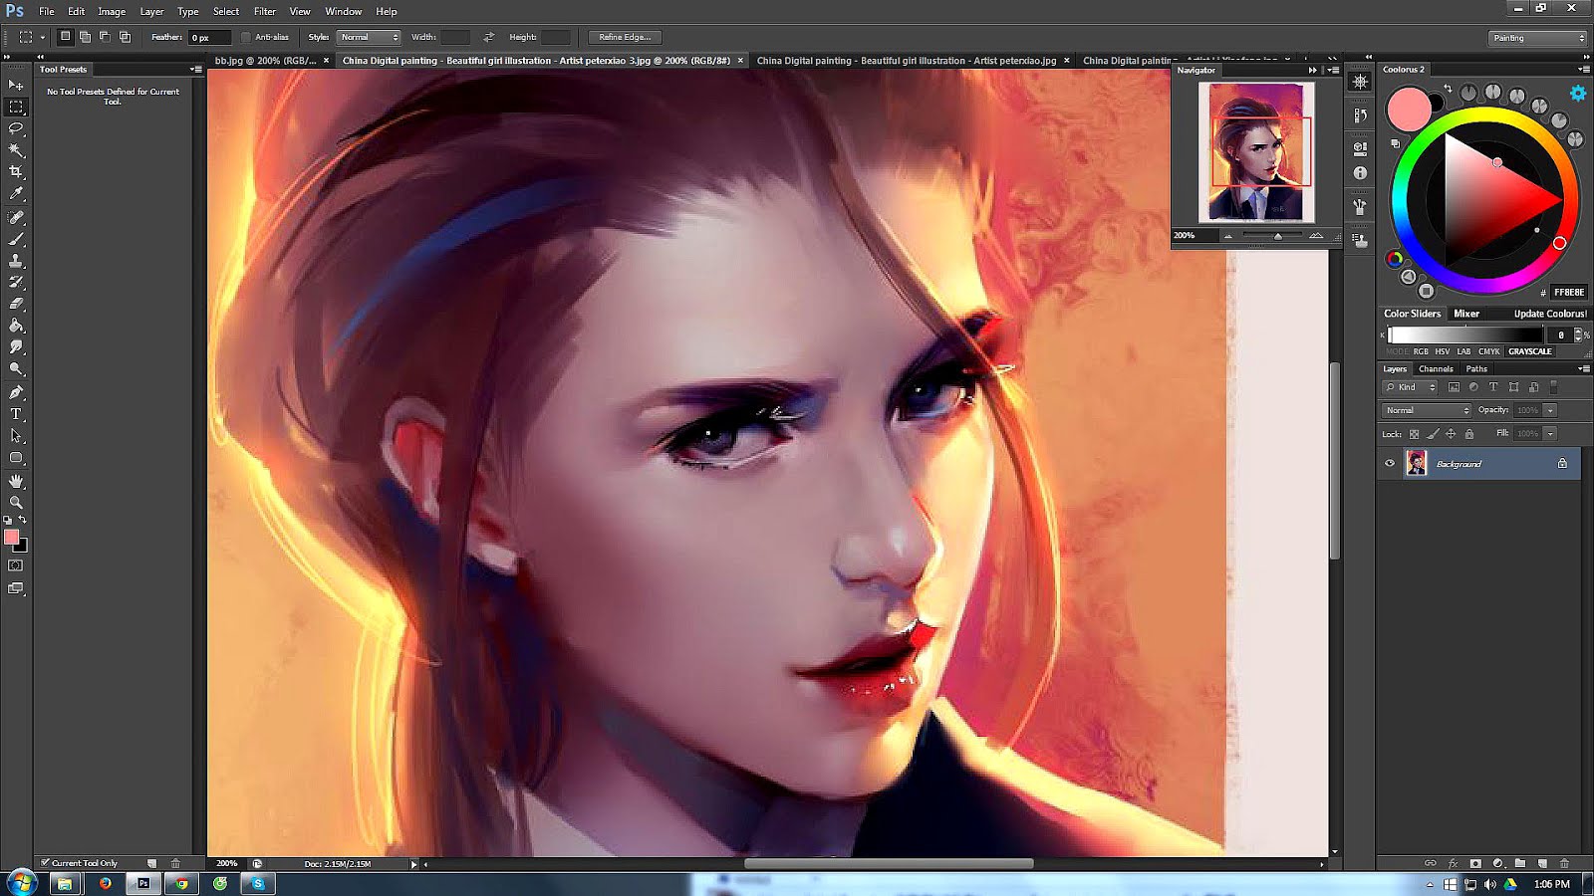Click the Navigator zoom slider handle
The height and width of the screenshot is (896, 1594).
(1278, 236)
